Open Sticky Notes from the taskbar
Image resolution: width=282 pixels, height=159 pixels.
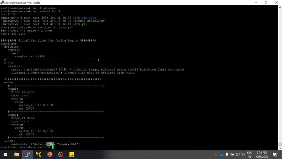point(71,155)
